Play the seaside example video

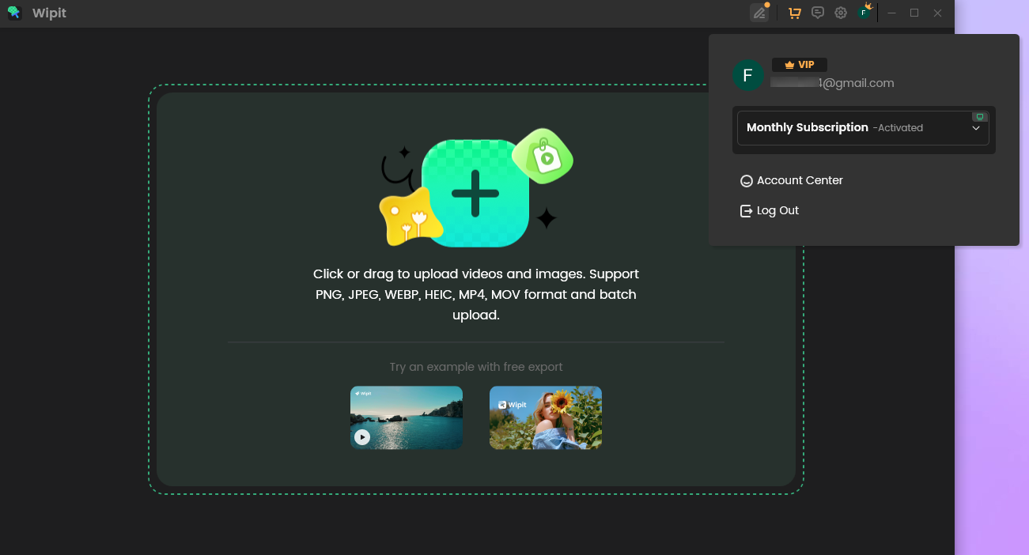(x=362, y=436)
